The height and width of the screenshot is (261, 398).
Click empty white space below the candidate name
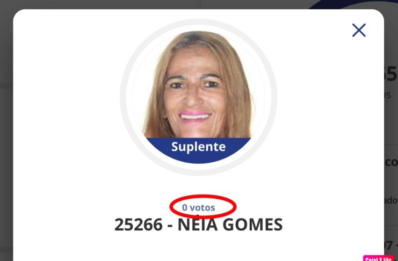click(x=199, y=248)
